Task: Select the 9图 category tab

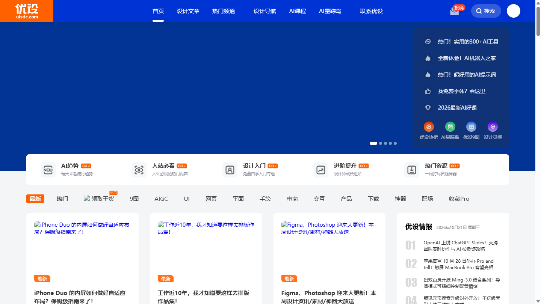Action: [x=134, y=199]
